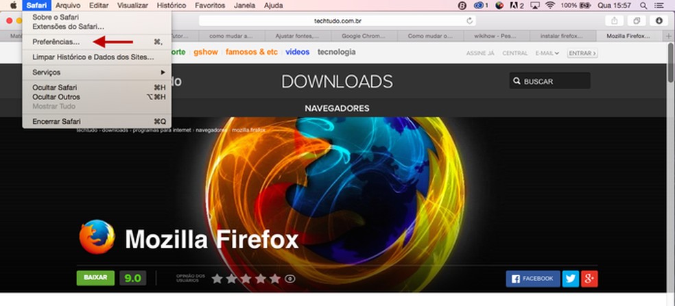Add a new tab with plus icon
Screen dimensions: 675x306
(669, 36)
